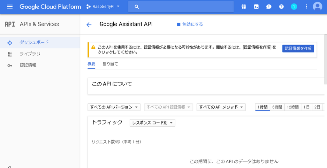Click the yellow warning triangle icon
327x168 pixels.
click(x=93, y=47)
